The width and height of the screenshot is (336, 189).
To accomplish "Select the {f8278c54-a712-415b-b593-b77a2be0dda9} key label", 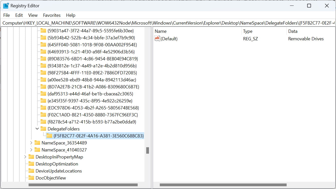I will point(92,122).
